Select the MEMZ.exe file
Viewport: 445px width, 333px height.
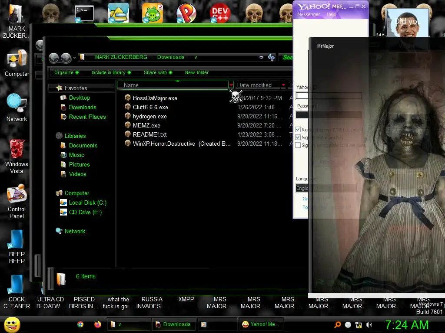[146, 125]
